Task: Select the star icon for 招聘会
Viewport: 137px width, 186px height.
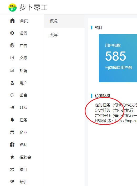Action: 12,157
